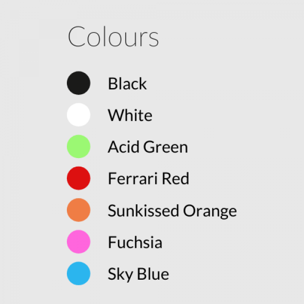
Task: Pick the Acid Green swatch
Action: [x=79, y=146]
